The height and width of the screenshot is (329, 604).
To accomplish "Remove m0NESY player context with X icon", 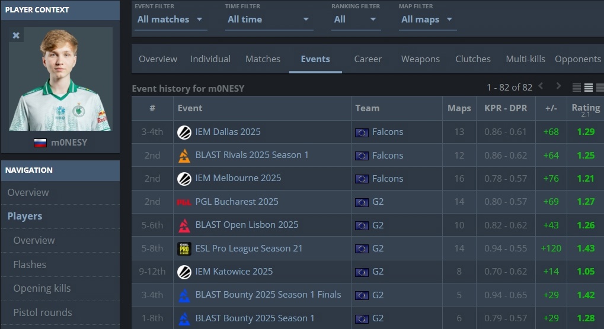I will coord(16,36).
